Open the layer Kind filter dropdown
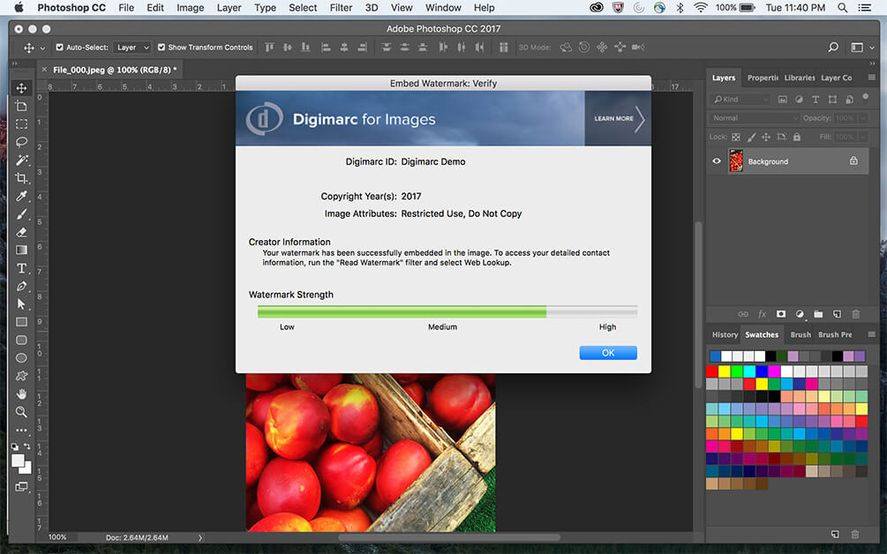The height and width of the screenshot is (554, 887). [x=740, y=100]
